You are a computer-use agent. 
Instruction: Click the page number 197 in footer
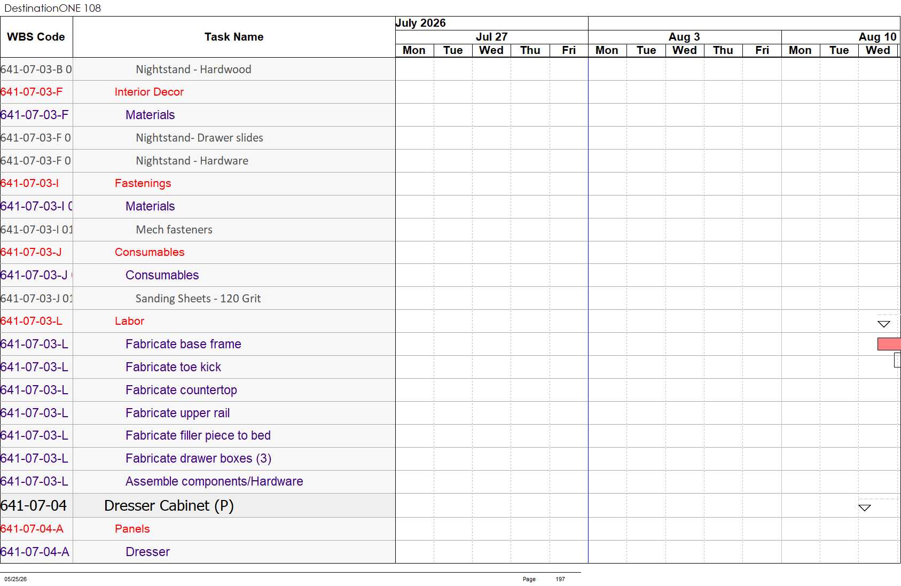[x=560, y=579]
